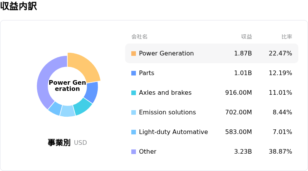Click the 事業別 chart label

[x=59, y=142]
